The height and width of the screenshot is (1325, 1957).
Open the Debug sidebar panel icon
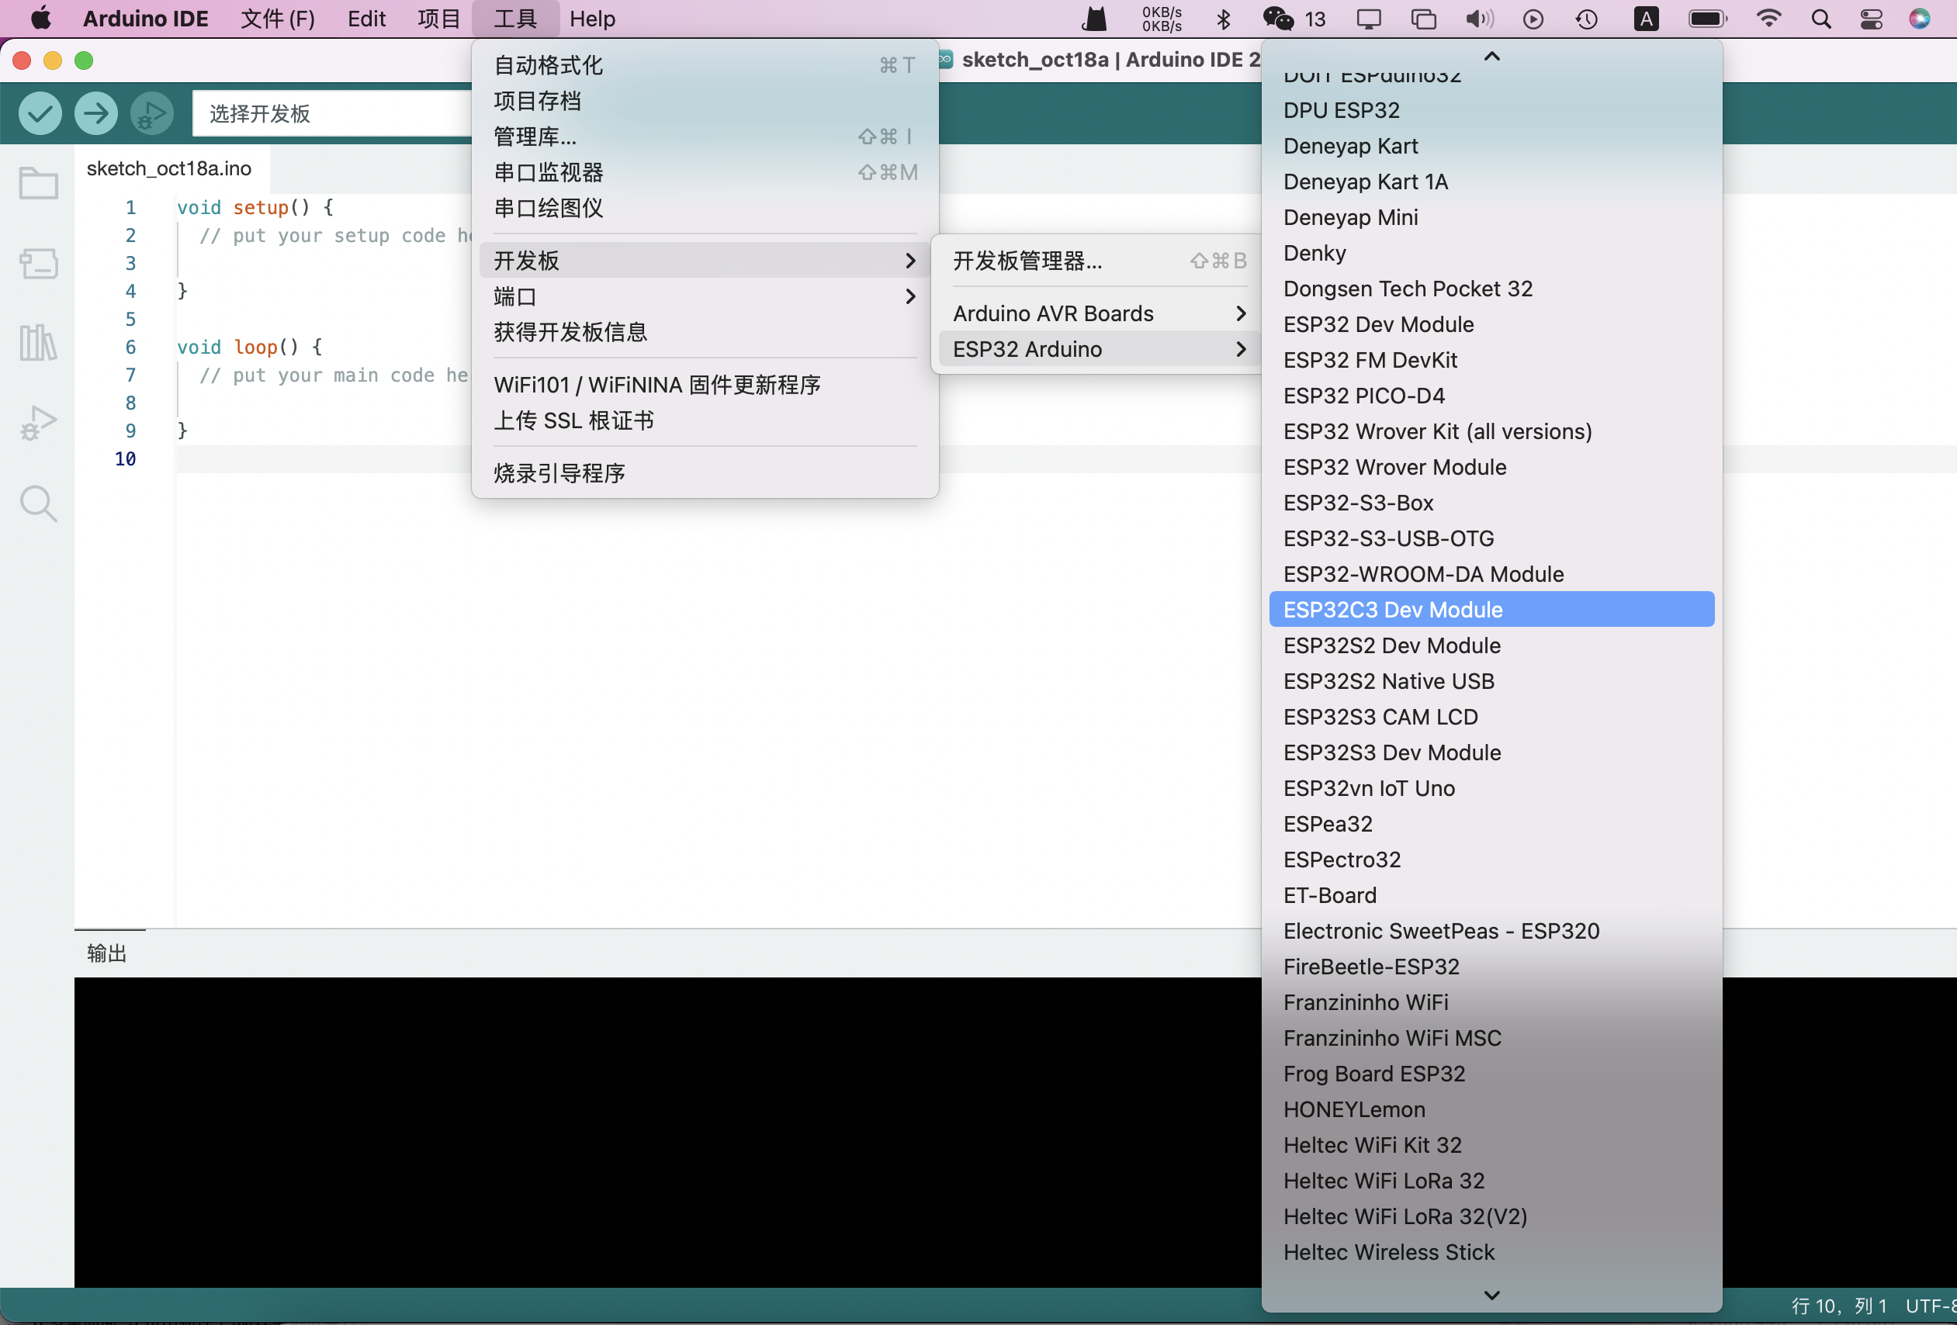[38, 423]
